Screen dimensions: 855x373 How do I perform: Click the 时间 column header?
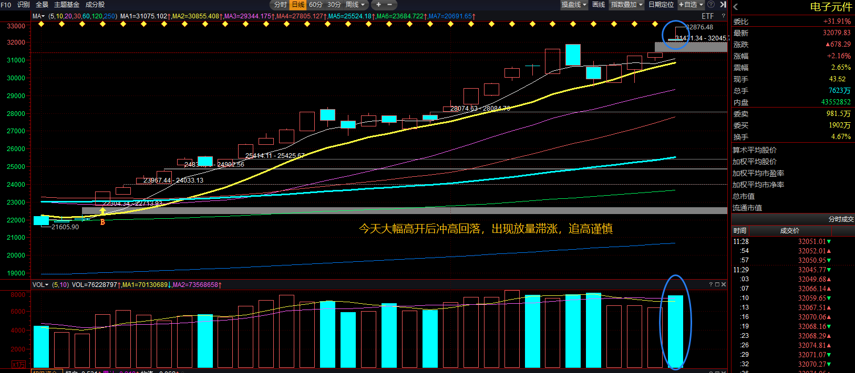(740, 231)
